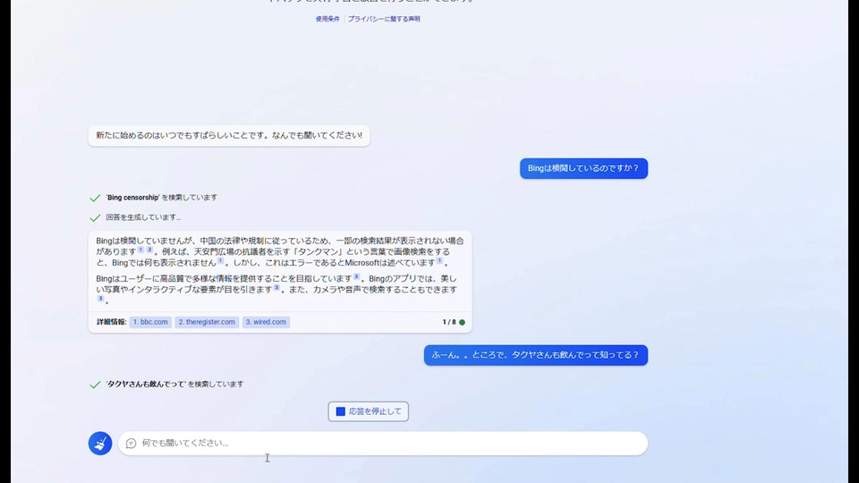Open the 2. theregister.com source link
Screen dimensions: 859x483
click(207, 322)
